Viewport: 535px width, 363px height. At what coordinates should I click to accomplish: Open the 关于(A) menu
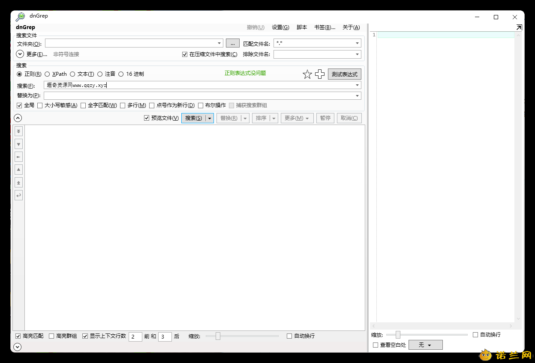[351, 27]
